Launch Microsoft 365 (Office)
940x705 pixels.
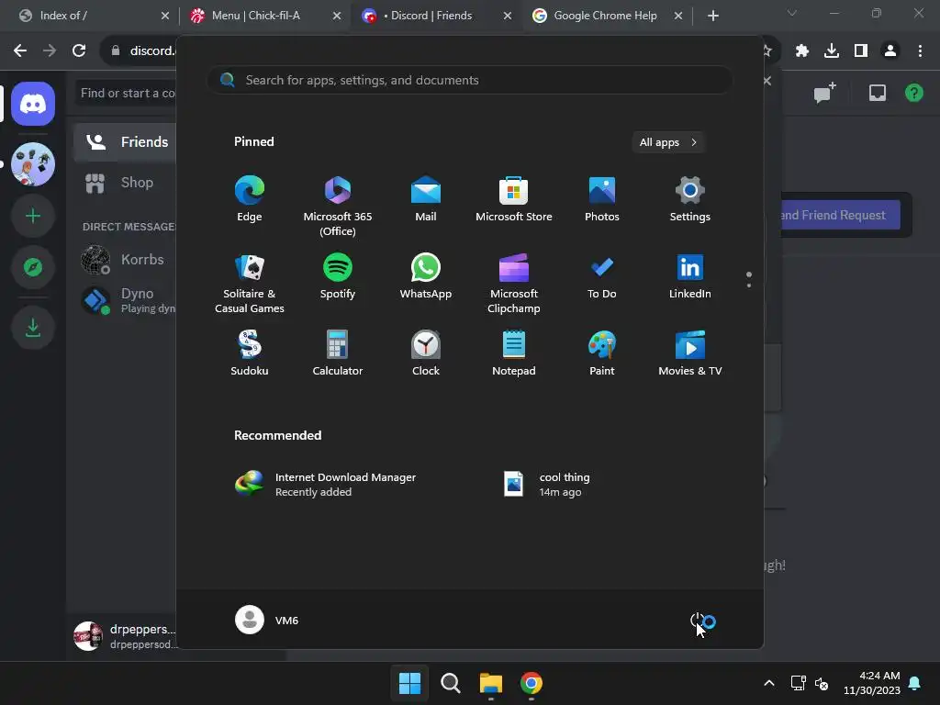point(338,206)
